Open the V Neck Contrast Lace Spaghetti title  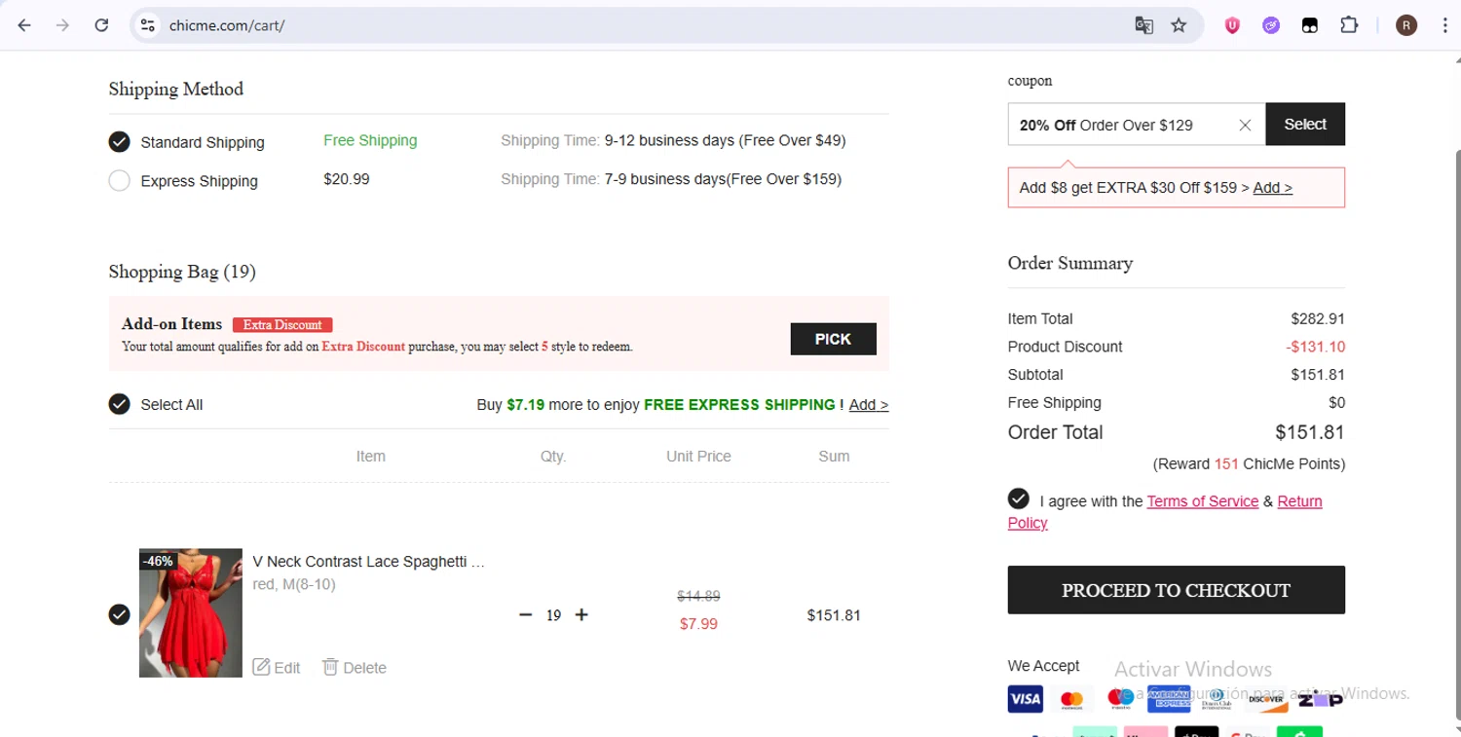pyautogui.click(x=368, y=562)
